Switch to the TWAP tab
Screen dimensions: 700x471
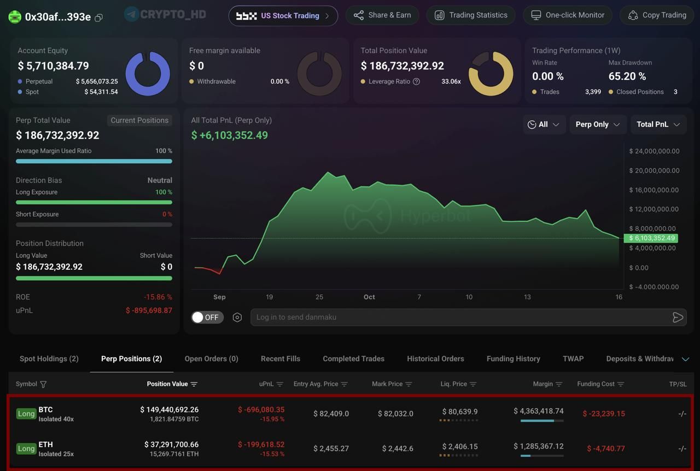click(x=573, y=359)
